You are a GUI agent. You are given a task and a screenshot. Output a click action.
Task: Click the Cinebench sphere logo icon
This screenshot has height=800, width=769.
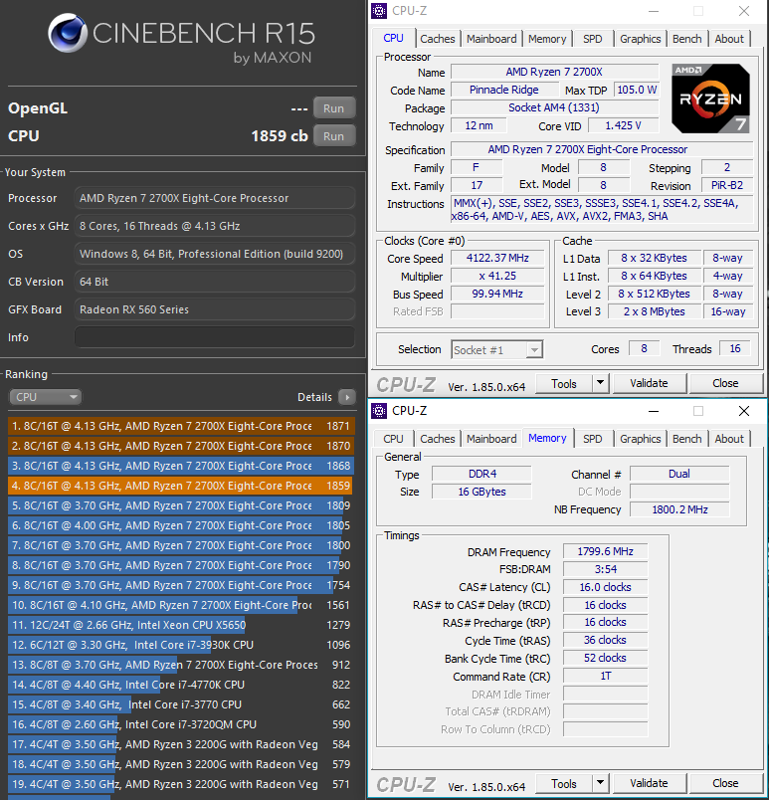(x=68, y=33)
